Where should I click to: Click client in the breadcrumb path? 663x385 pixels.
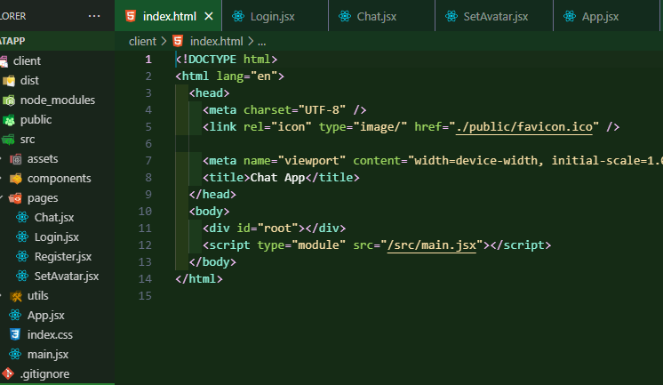142,42
